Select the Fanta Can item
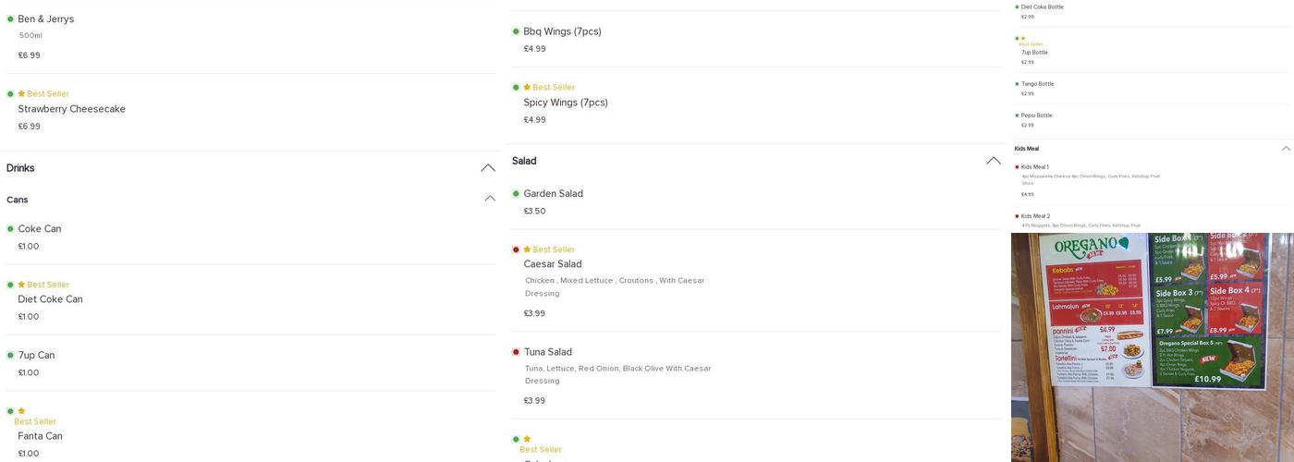 tap(41, 436)
